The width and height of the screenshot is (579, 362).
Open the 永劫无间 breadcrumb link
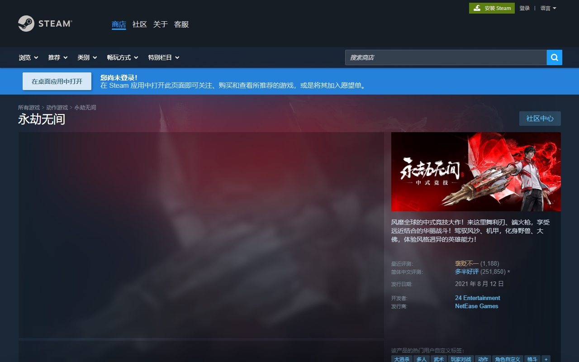[85, 108]
